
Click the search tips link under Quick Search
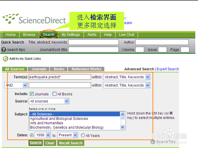[16, 50]
